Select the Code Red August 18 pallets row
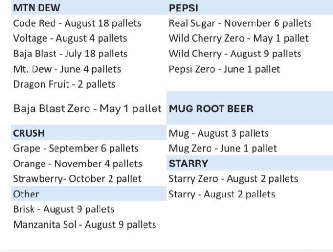This screenshot has height=252, width=333. tap(77, 23)
